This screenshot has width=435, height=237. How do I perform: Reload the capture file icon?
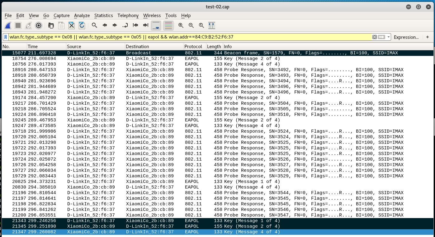coord(82,25)
